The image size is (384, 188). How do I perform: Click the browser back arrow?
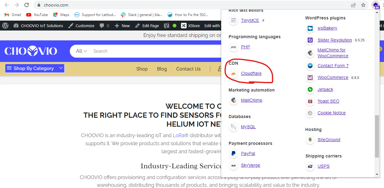7,5
